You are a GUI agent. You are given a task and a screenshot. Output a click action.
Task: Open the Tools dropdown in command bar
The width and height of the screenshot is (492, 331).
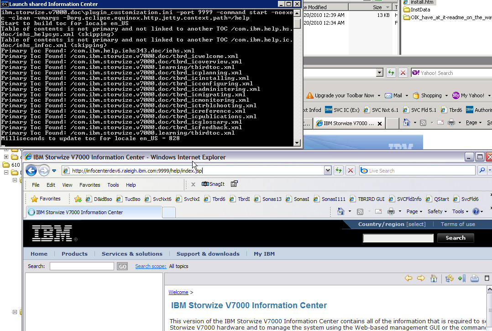[x=460, y=211]
